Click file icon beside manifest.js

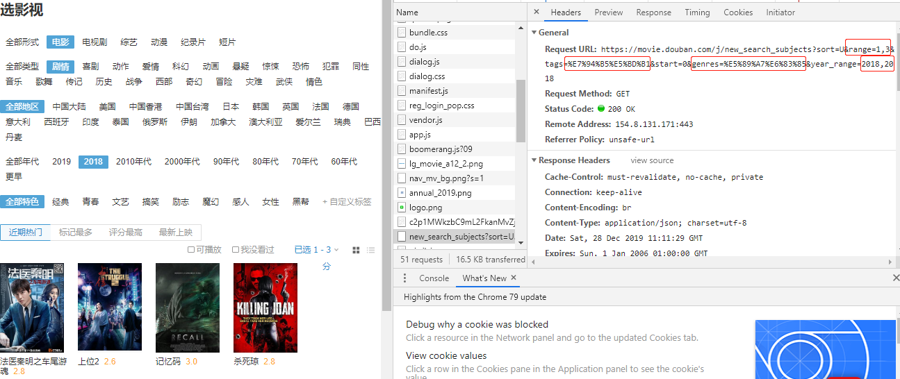[x=402, y=91]
